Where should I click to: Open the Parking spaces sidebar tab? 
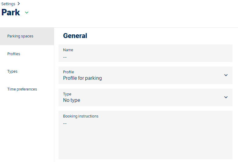(20, 36)
